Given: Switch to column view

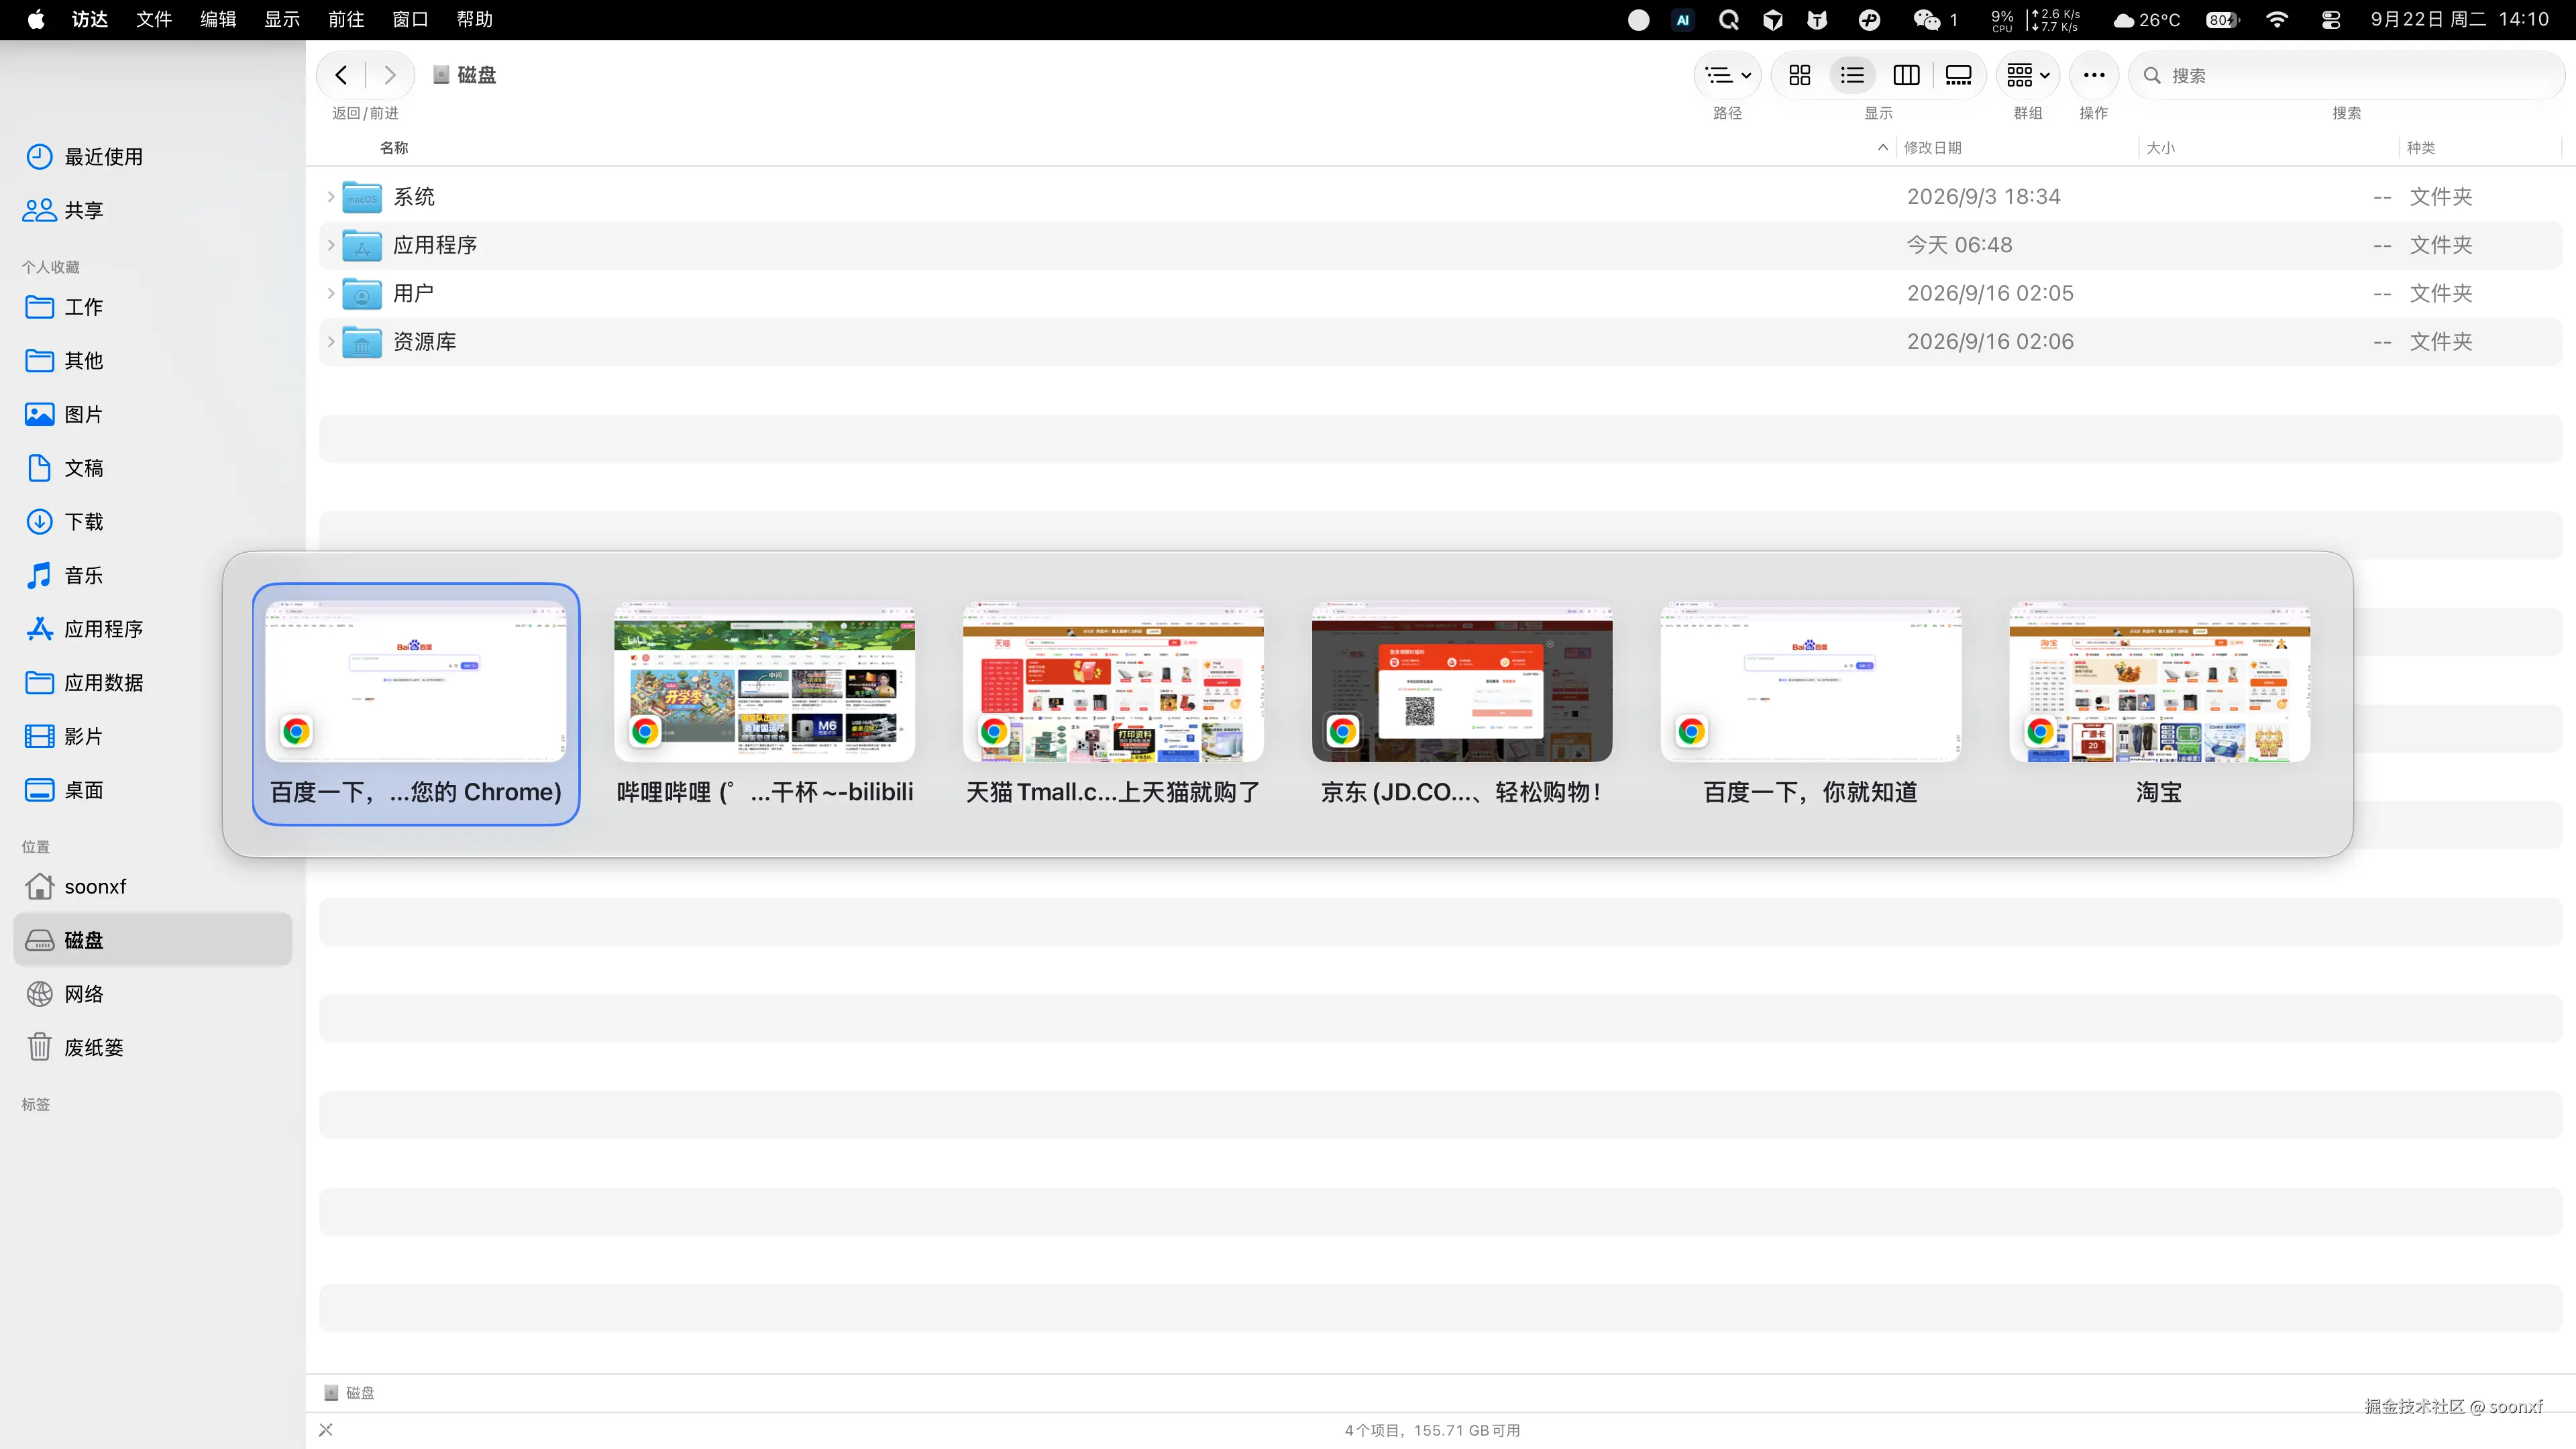Looking at the screenshot, I should [1906, 75].
